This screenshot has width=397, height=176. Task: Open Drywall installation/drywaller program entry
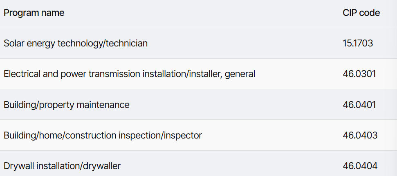pos(62,166)
